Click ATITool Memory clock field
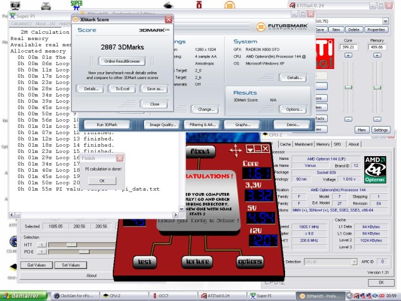Screen dimensions: 401x301 377,47
